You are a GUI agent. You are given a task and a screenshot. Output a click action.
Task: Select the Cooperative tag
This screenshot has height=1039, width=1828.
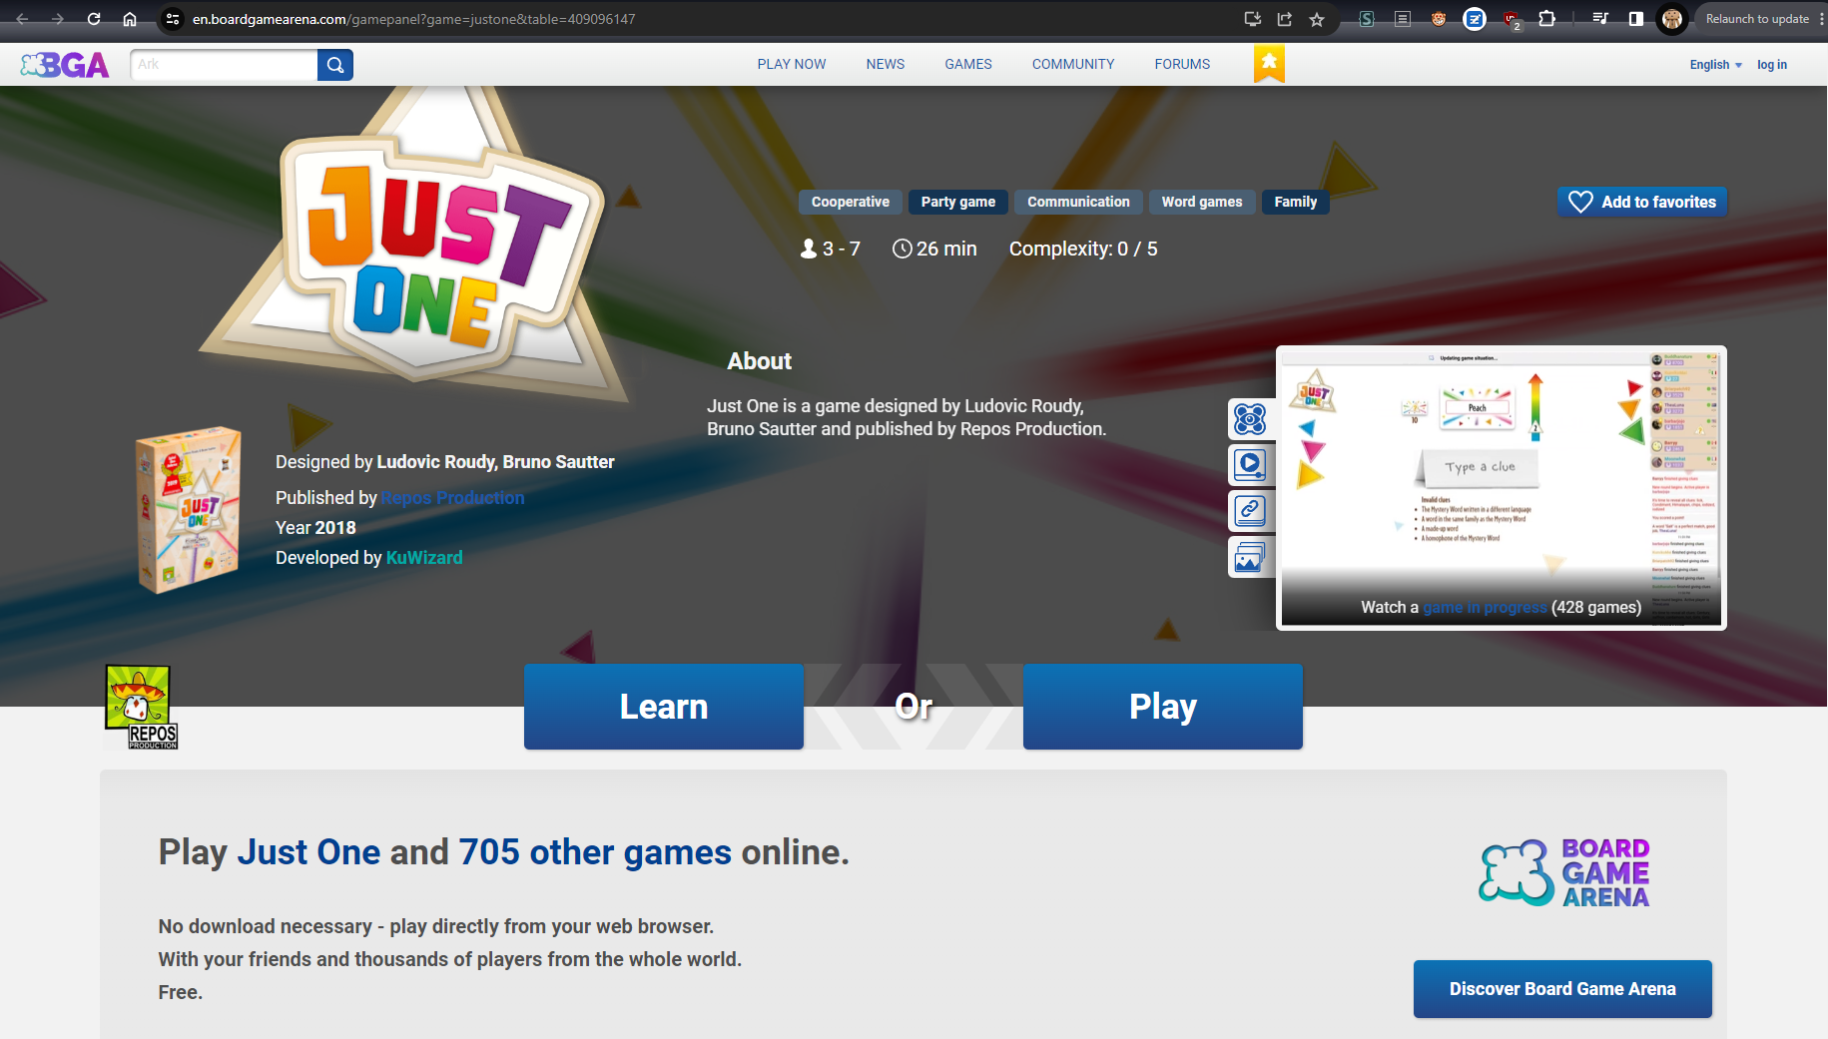[x=850, y=202]
